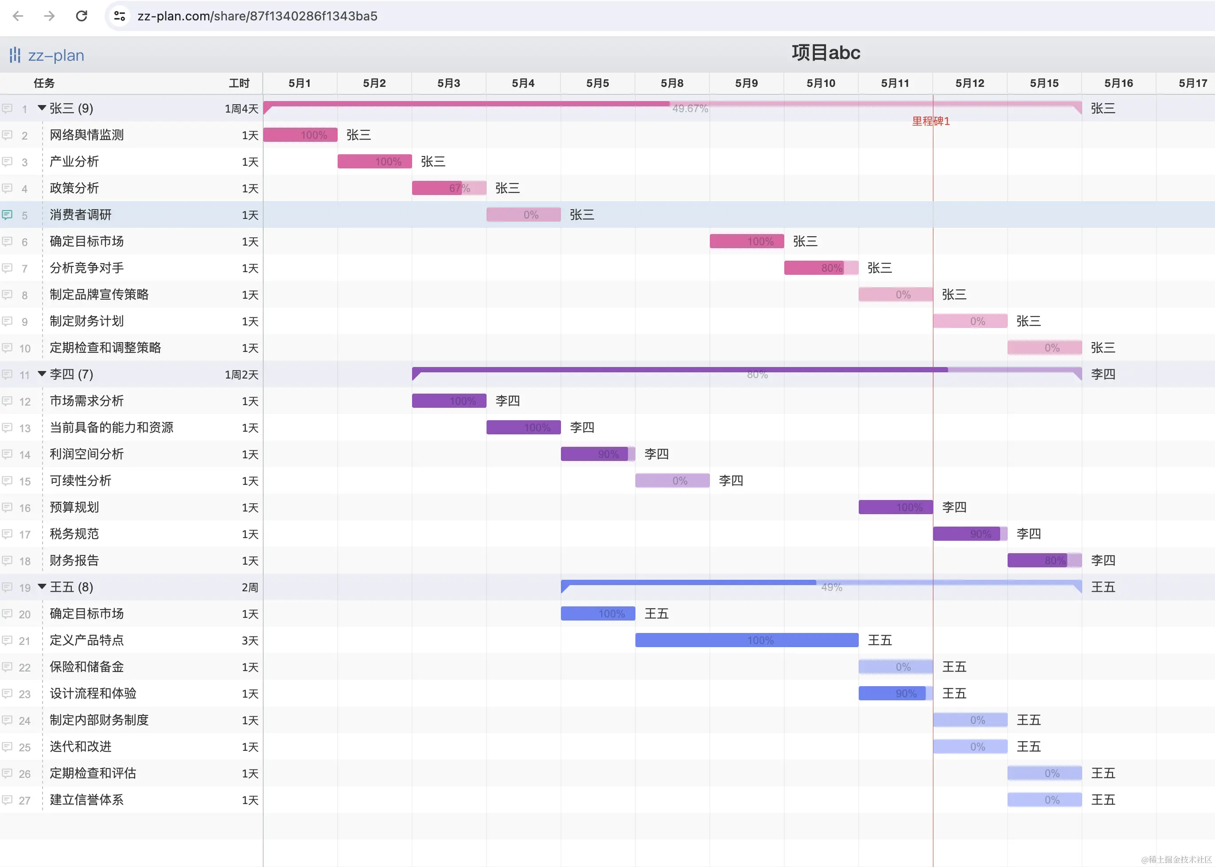Image resolution: width=1215 pixels, height=867 pixels.
Task: Click the zz-plan logo icon
Action: click(15, 55)
